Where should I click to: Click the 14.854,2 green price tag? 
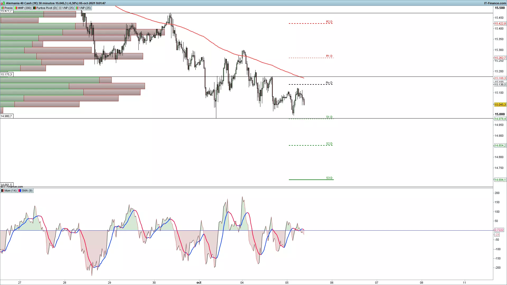click(500, 145)
